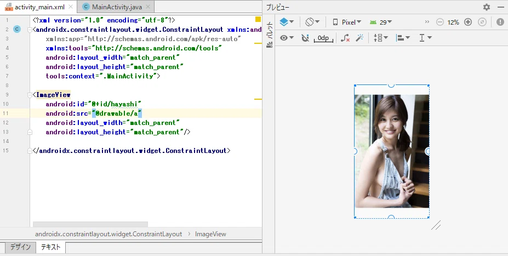Open the API level 29 dropdown
This screenshot has width=508, height=256.
pyautogui.click(x=381, y=22)
